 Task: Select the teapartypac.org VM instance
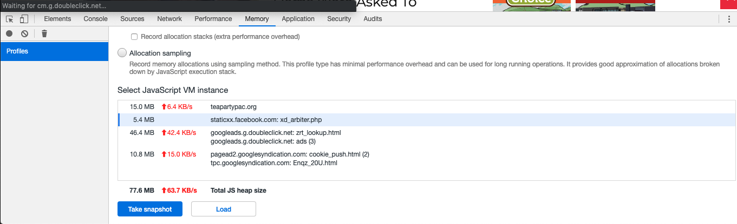point(427,106)
